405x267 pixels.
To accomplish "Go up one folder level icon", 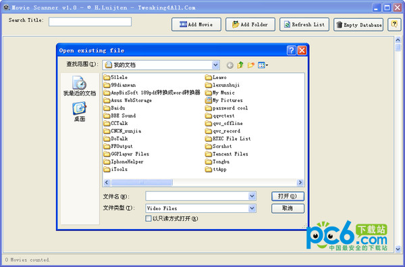I will (x=240, y=65).
